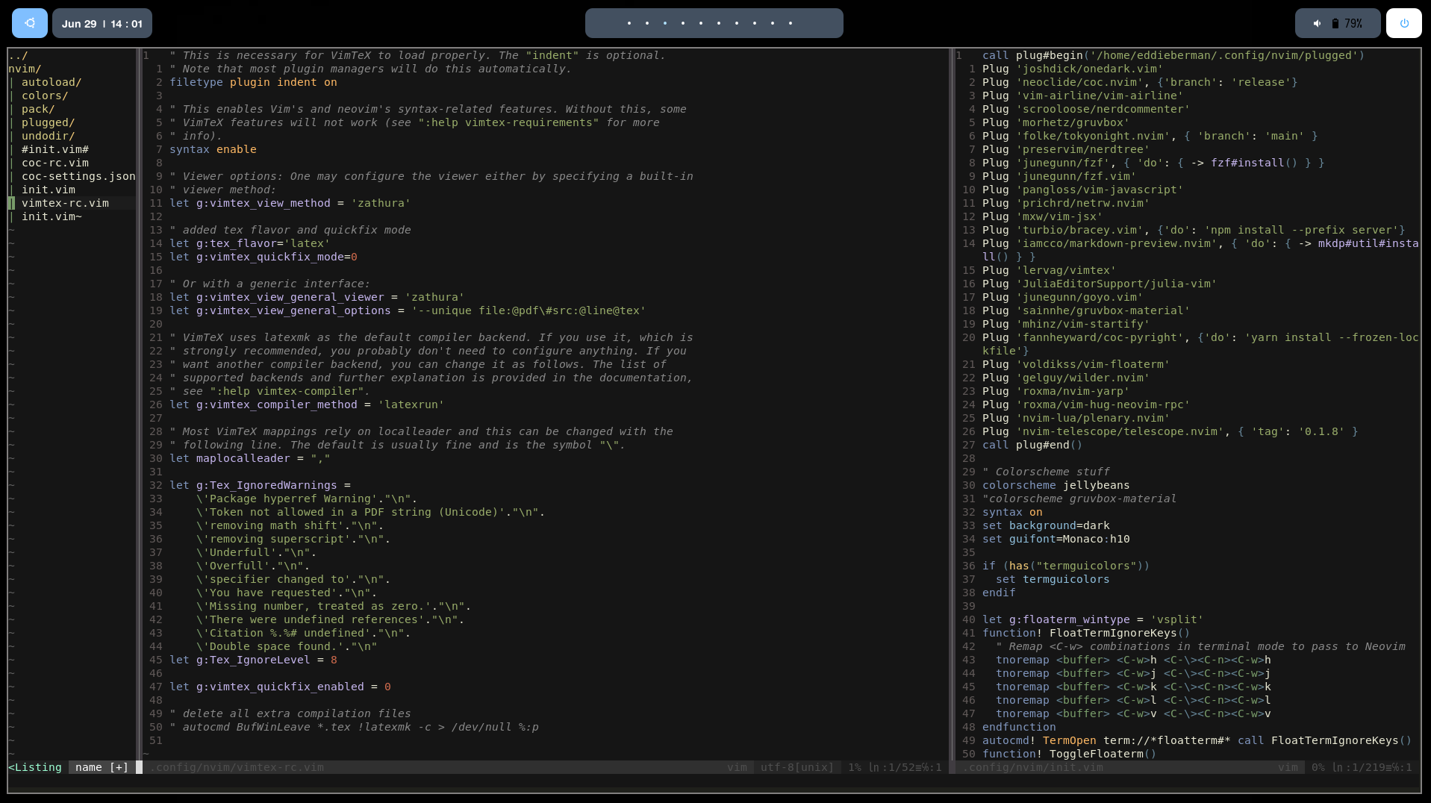Click g:vimtex_quickfix_enabled = 0 line
This screenshot has width=1431, height=803.
[280, 687]
